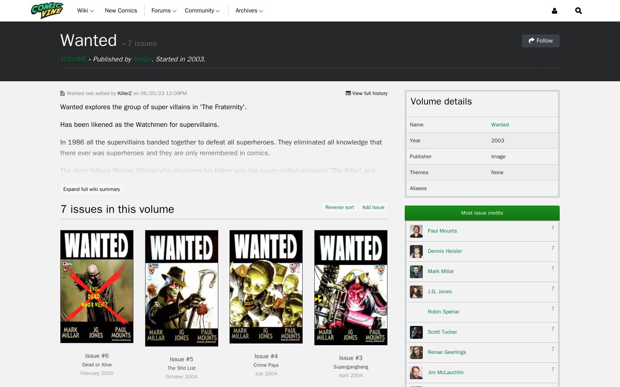View full edit history

pyautogui.click(x=366, y=93)
